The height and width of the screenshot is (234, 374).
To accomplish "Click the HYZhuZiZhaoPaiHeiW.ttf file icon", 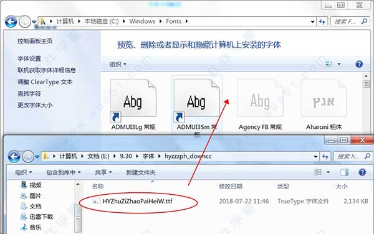I will pos(96,201).
